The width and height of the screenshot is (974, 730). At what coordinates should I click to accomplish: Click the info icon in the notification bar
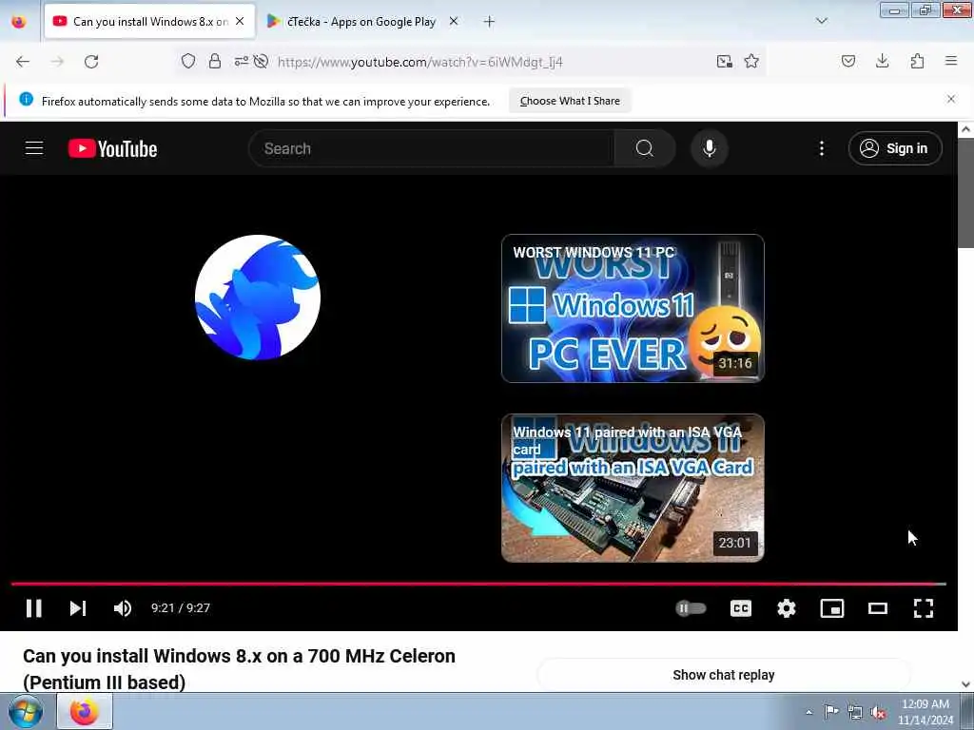point(26,99)
